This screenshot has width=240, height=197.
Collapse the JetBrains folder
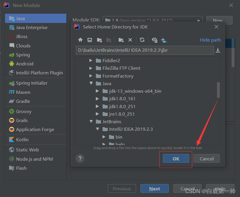[x=91, y=121]
